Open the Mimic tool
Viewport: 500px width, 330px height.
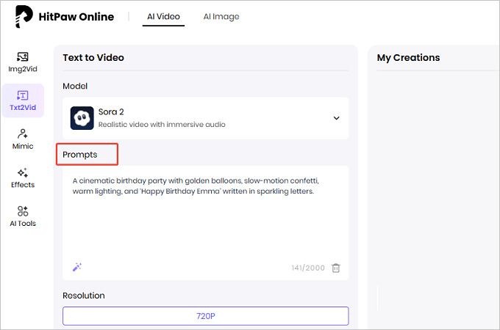tap(22, 139)
